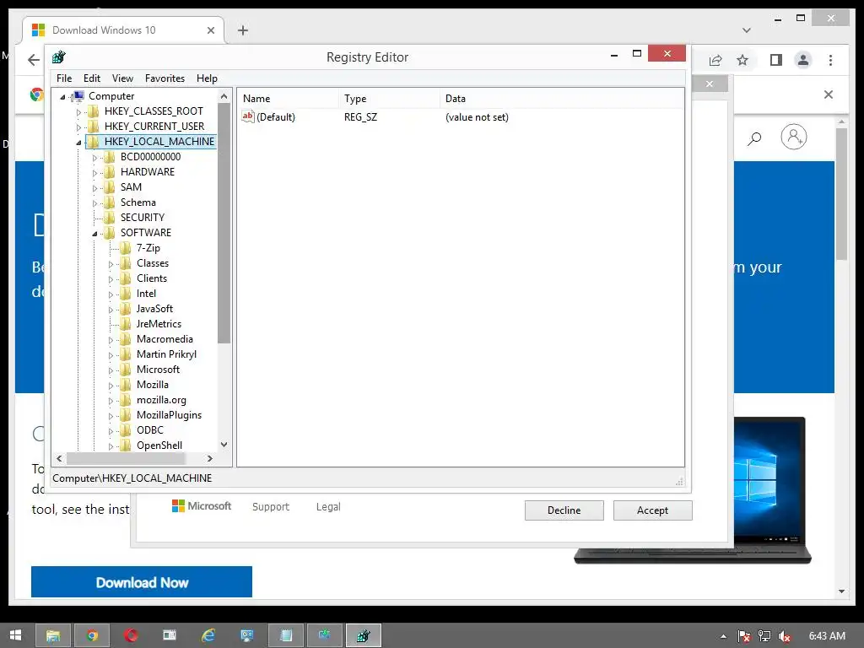The width and height of the screenshot is (864, 648).
Task: Click the Accept button
Action: (652, 510)
